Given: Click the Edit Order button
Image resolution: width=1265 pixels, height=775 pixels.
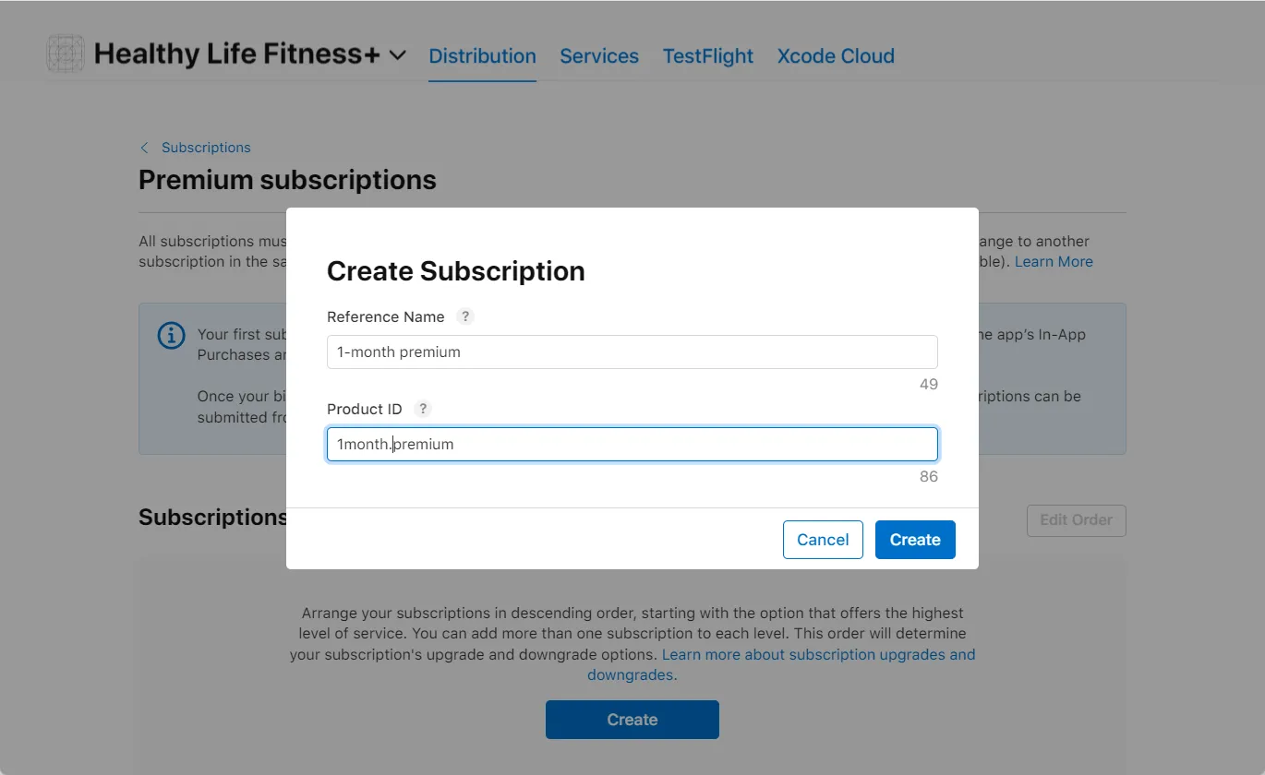Looking at the screenshot, I should click(x=1076, y=520).
